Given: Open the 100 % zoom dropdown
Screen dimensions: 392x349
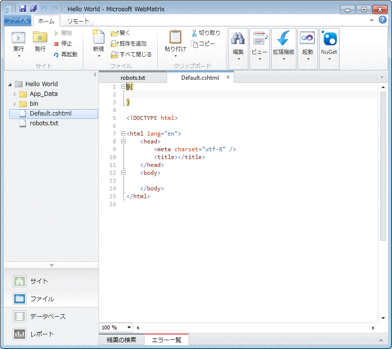Looking at the screenshot, I should tap(129, 327).
